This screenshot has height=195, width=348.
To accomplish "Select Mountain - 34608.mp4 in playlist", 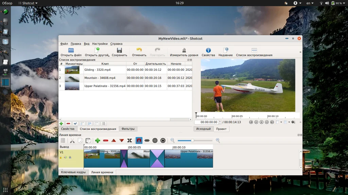I will click(100, 78).
